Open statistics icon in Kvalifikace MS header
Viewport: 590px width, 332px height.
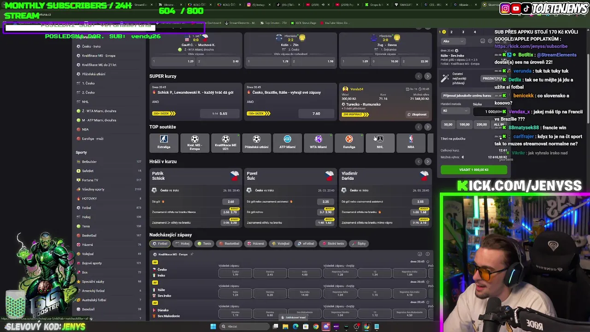(x=419, y=254)
